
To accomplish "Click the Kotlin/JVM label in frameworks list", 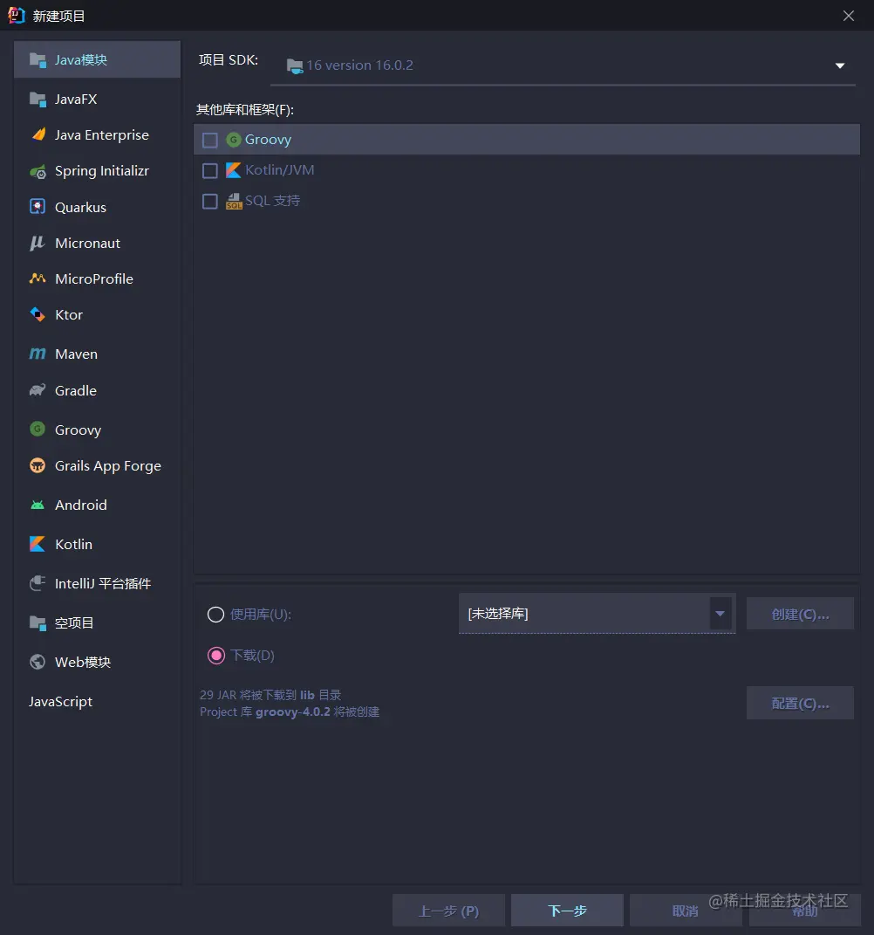I will [279, 170].
